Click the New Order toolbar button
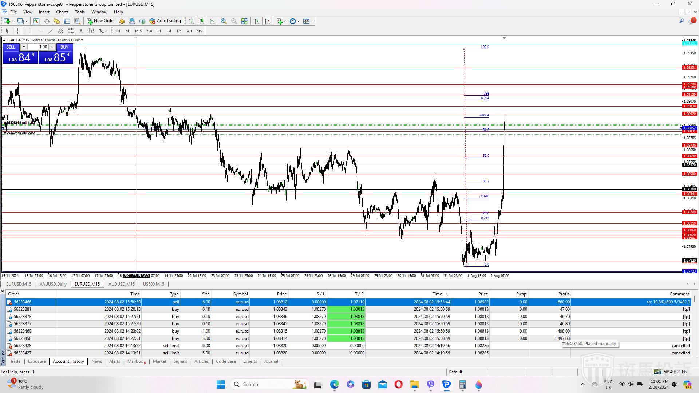 pyautogui.click(x=101, y=21)
